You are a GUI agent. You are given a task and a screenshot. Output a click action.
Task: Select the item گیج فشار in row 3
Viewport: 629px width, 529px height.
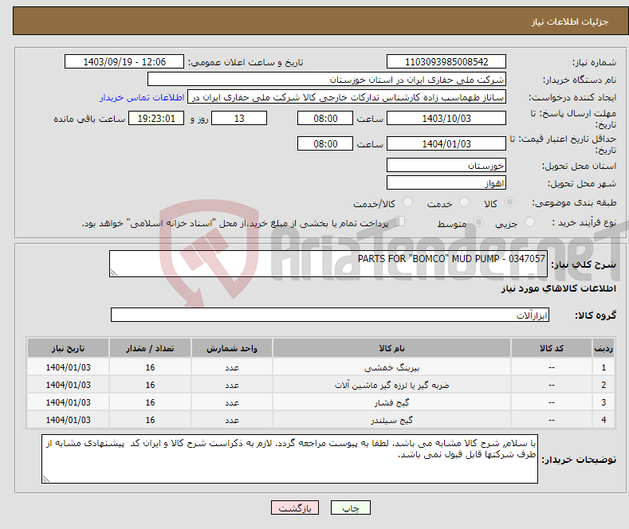point(391,402)
